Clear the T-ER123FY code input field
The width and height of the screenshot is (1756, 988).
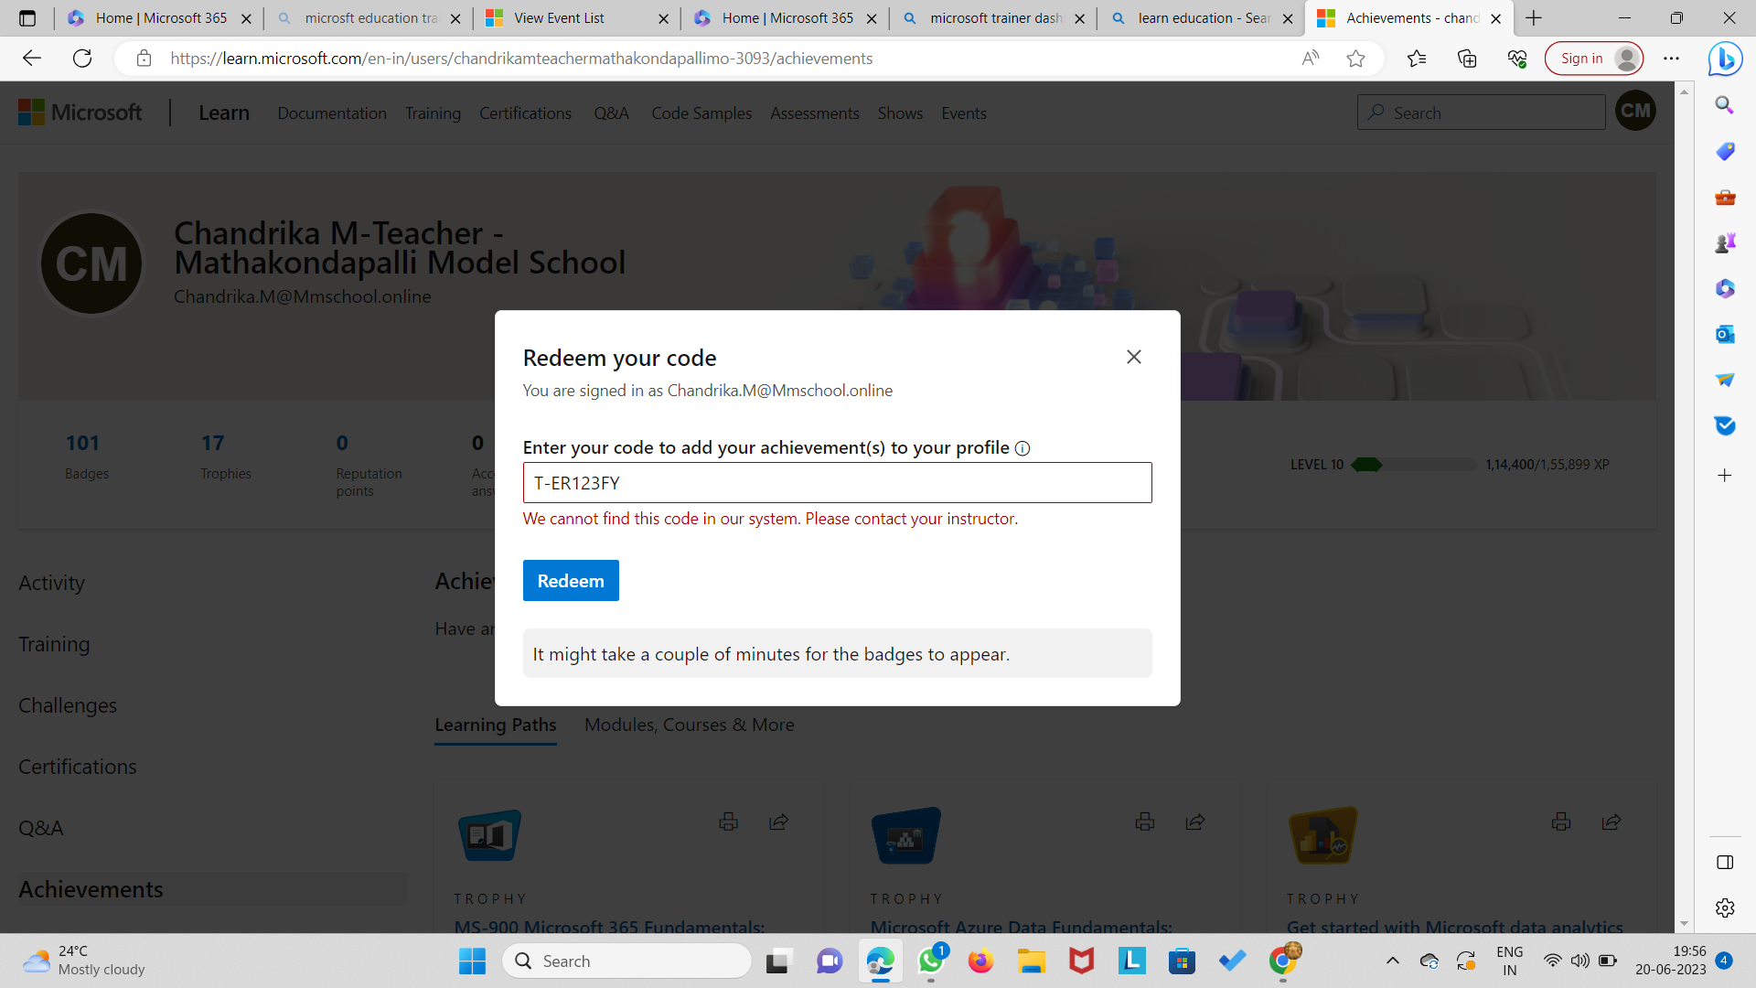836,482
